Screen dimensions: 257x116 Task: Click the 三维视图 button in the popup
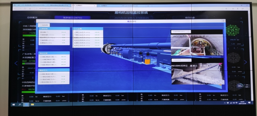(x=44, y=25)
